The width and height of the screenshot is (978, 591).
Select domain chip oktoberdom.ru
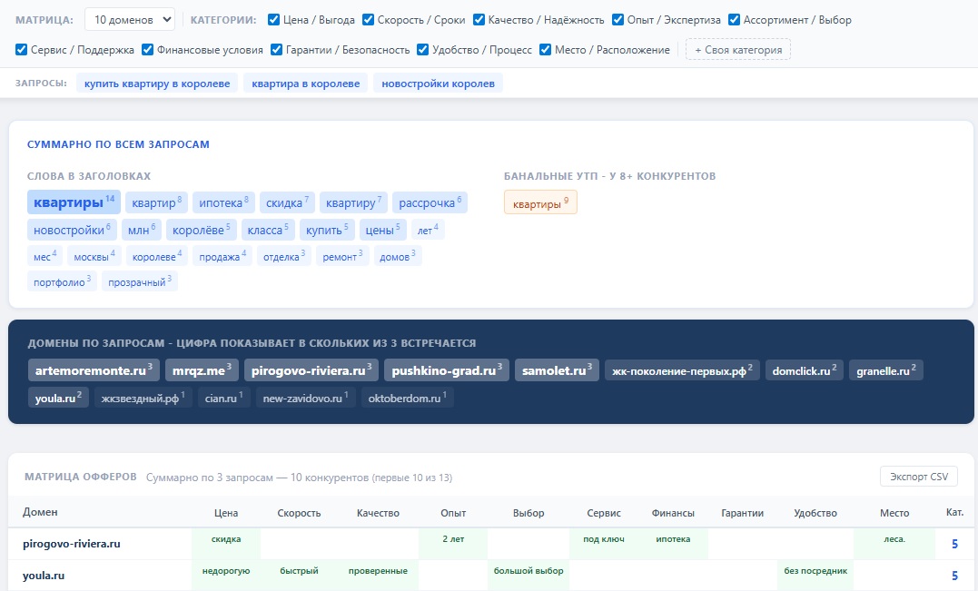tap(408, 397)
